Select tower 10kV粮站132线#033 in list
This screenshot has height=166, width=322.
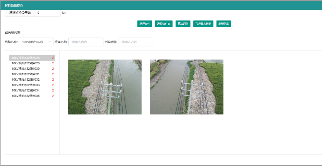coord(32,85)
